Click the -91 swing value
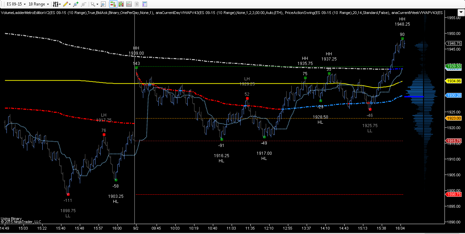 coord(221,145)
